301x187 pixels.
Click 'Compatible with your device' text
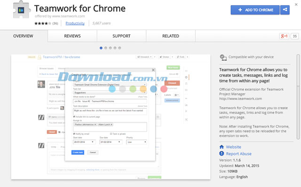(251, 57)
